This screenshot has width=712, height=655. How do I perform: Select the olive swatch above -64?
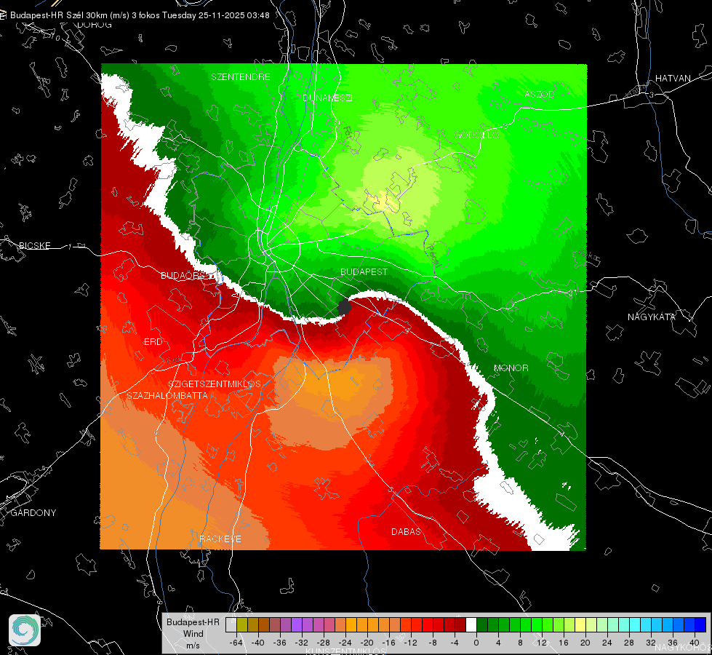click(242, 624)
